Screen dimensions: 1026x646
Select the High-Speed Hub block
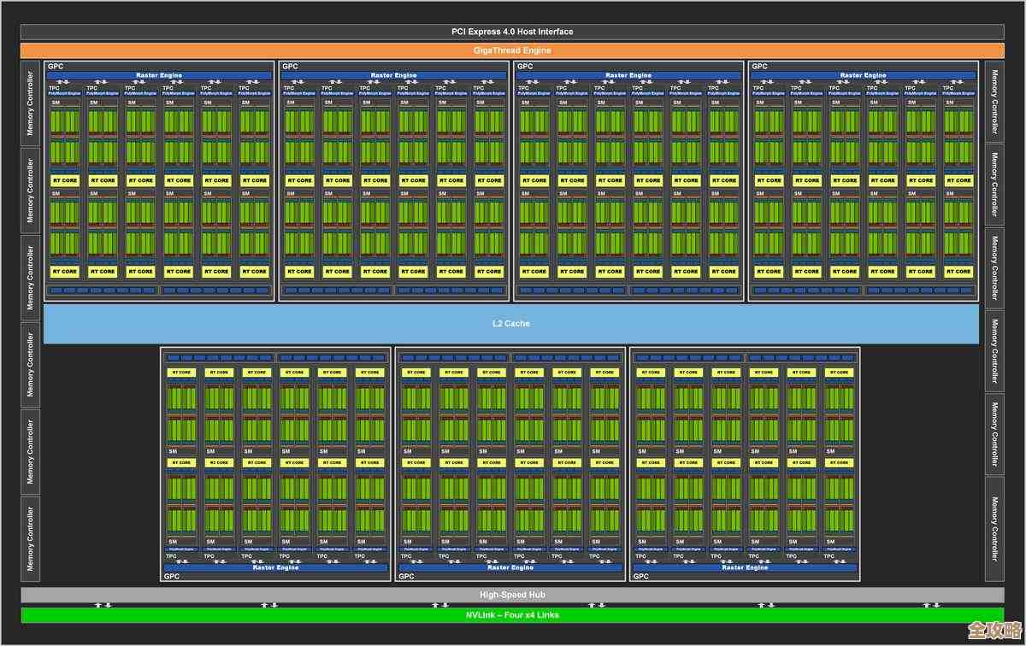513,595
